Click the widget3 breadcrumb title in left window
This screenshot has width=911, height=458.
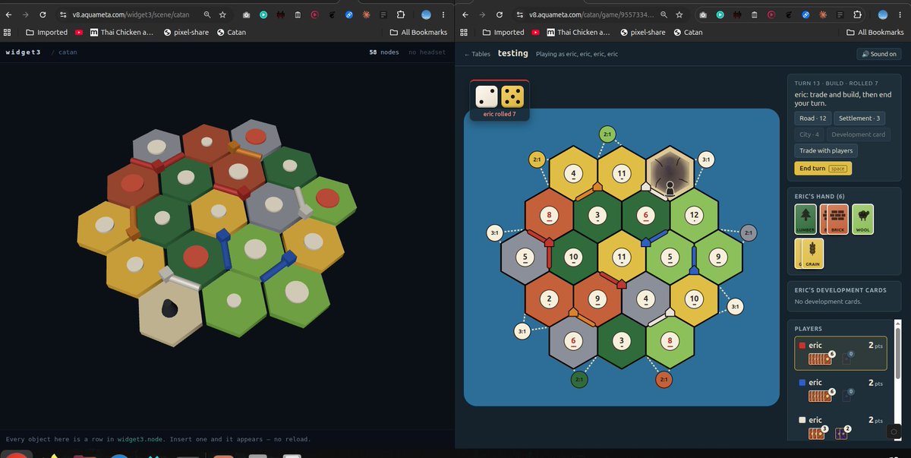23,52
